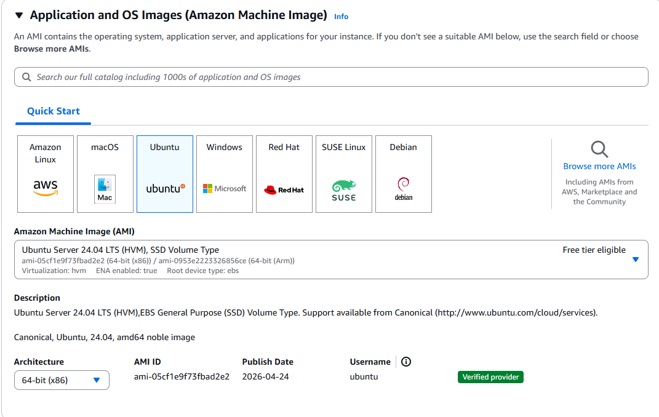659x417 pixels.
Task: Click the username value ubuntu
Action: [364, 376]
